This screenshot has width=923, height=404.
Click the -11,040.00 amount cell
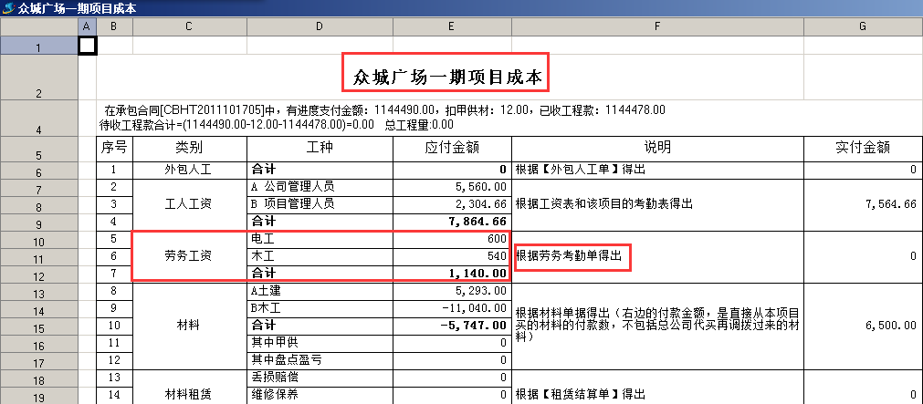[452, 308]
